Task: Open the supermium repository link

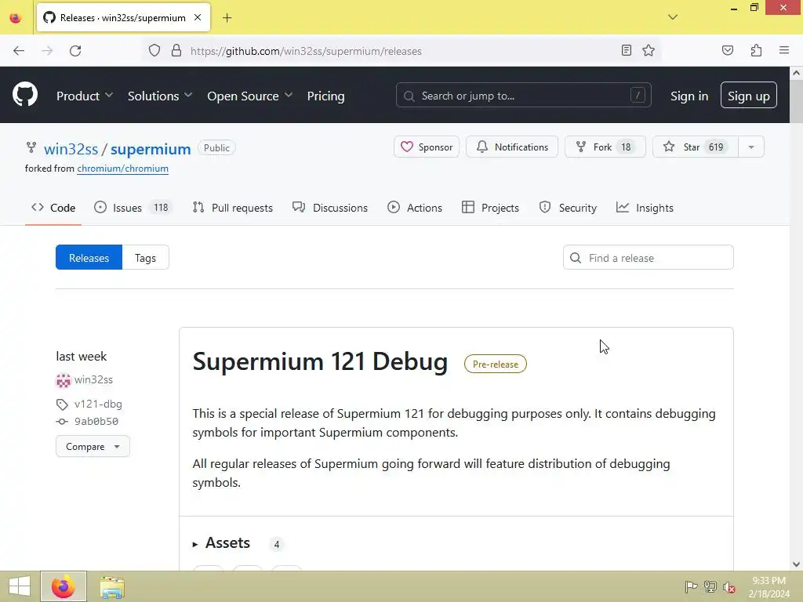Action: (x=151, y=149)
